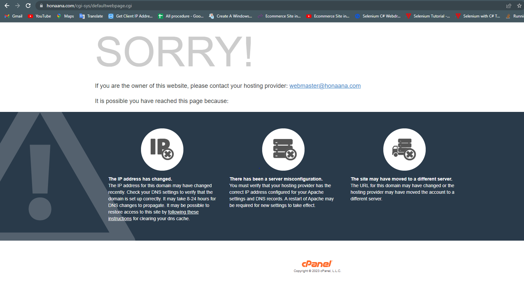Bookmark this page with star icon
524x304 pixels.
[x=519, y=6]
